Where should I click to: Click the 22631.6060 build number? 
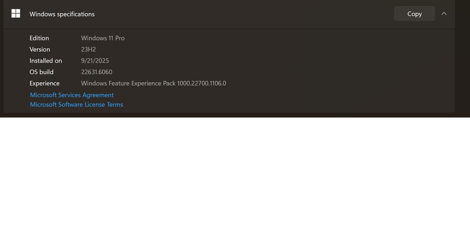96,72
